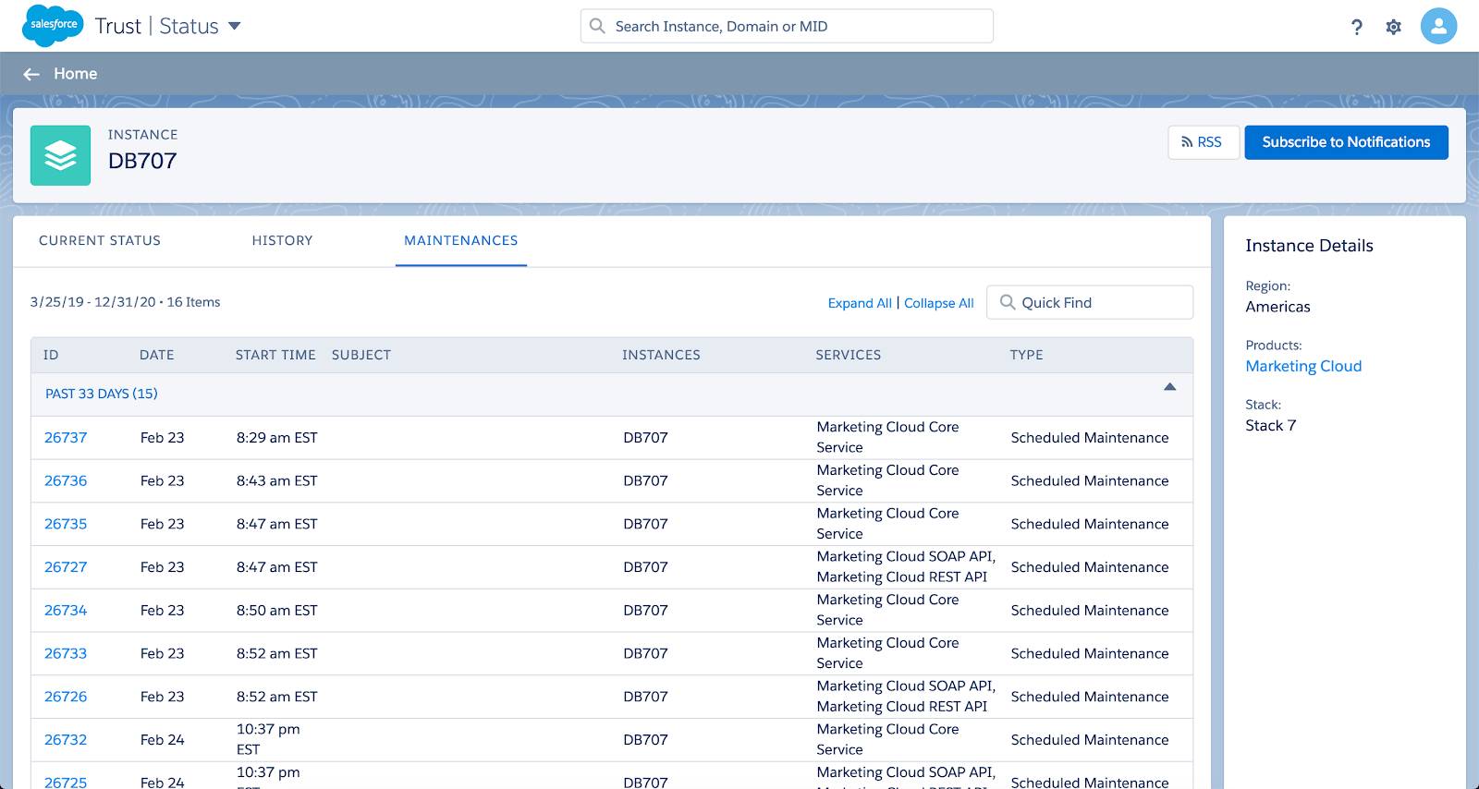Open the Trust Status dropdown arrow
This screenshot has height=789, width=1479.
tap(234, 26)
